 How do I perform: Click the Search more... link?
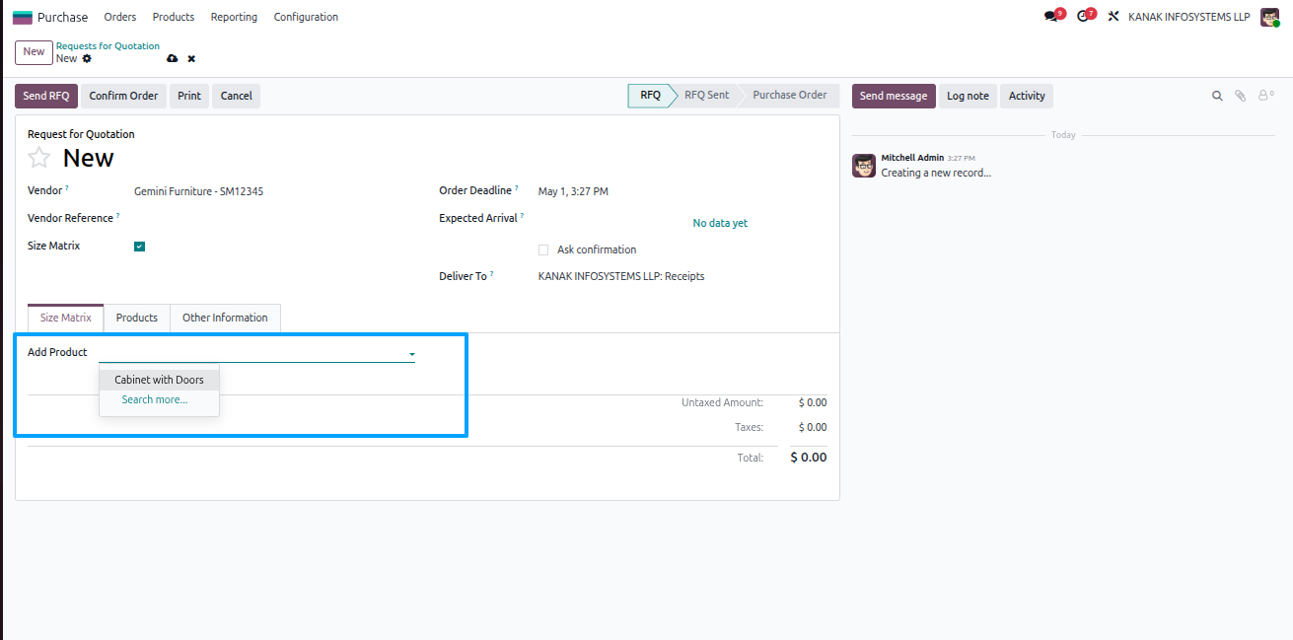click(155, 399)
